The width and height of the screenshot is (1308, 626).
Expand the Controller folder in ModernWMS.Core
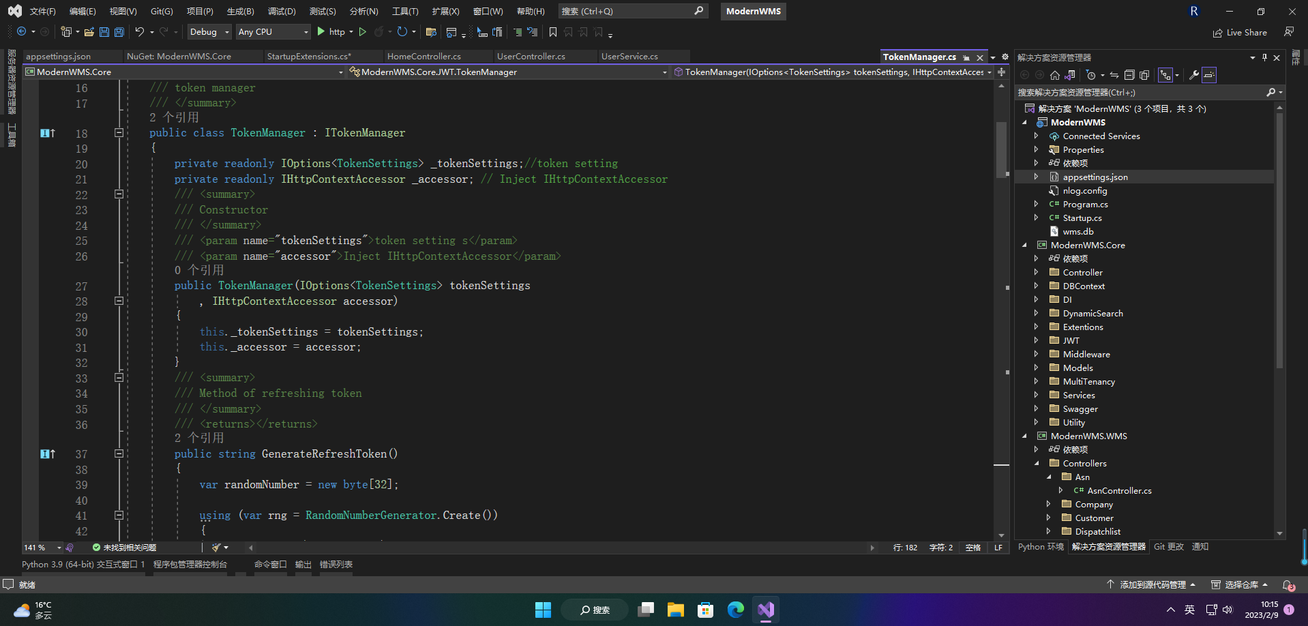coord(1036,272)
